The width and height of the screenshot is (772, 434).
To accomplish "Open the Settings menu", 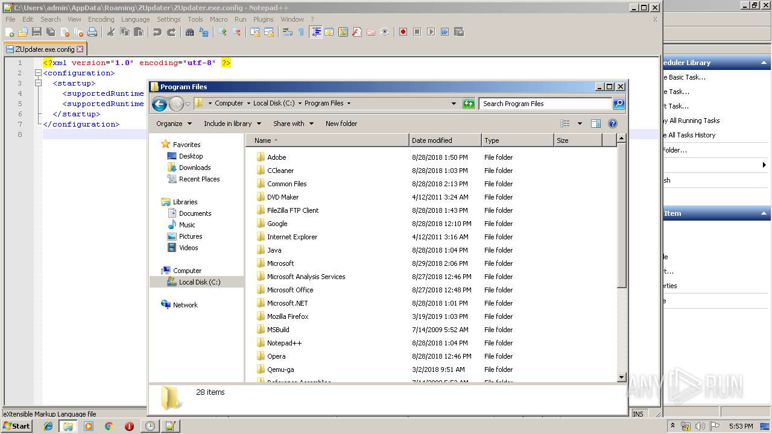I will click(168, 19).
